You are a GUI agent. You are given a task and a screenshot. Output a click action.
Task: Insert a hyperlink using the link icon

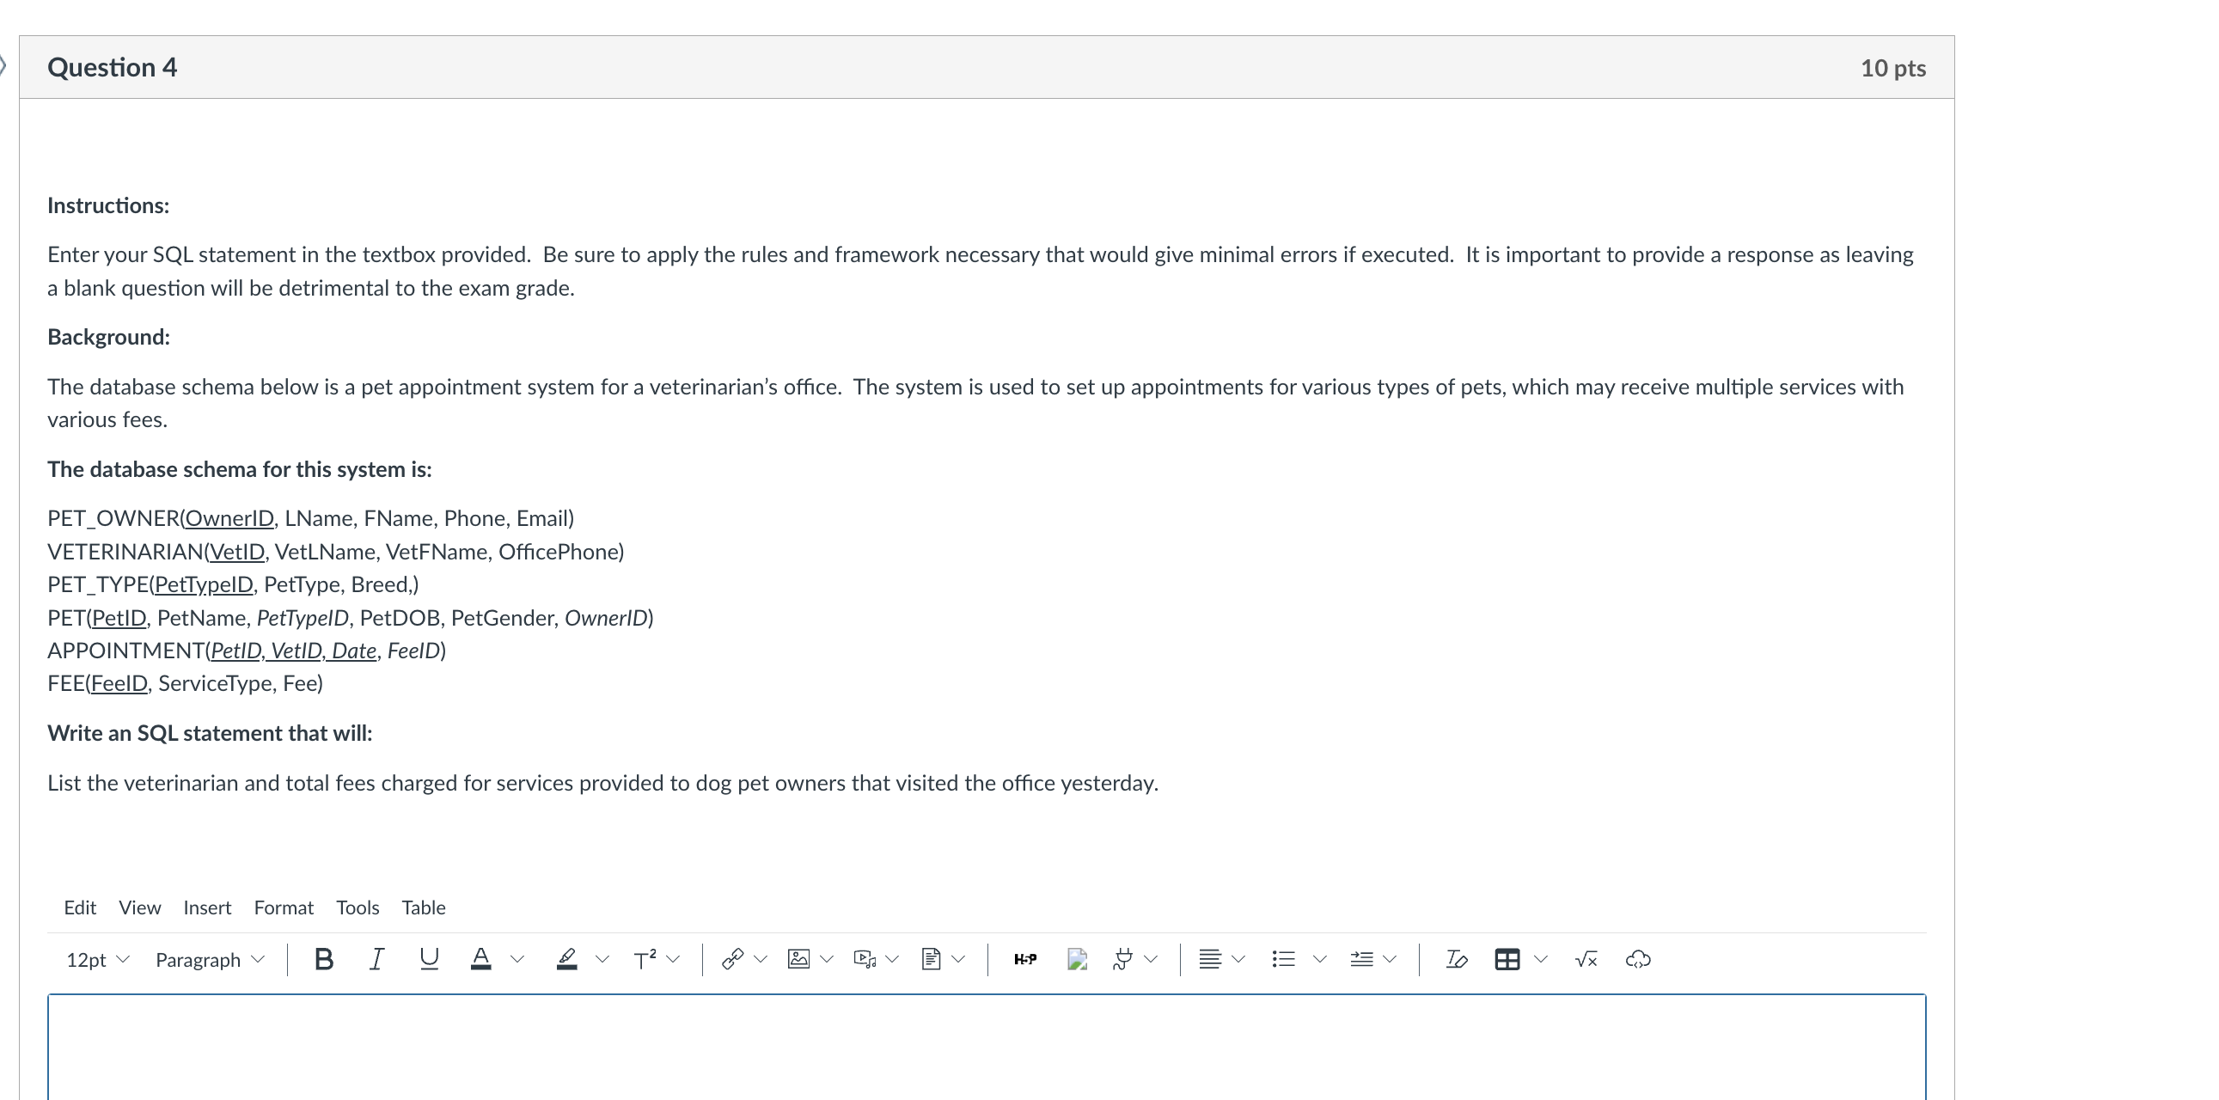733,958
